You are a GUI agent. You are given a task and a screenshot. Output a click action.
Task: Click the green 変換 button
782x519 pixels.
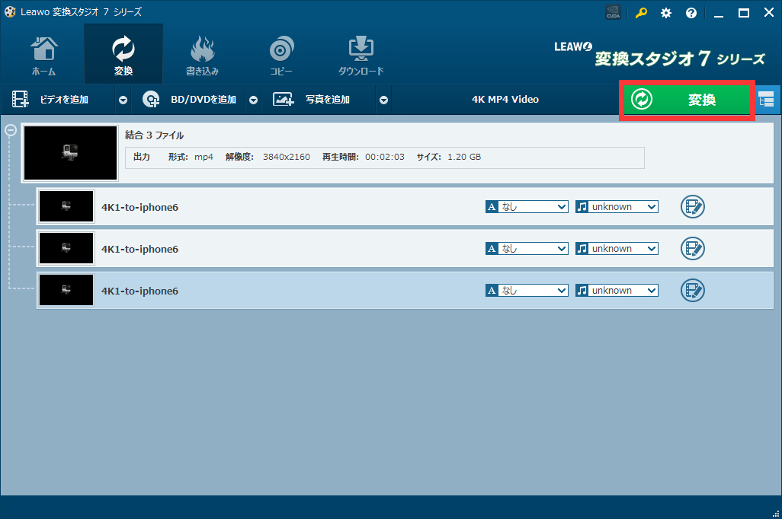(687, 100)
